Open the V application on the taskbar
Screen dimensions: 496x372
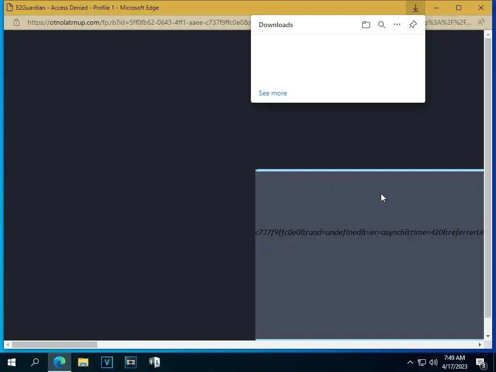point(107,362)
